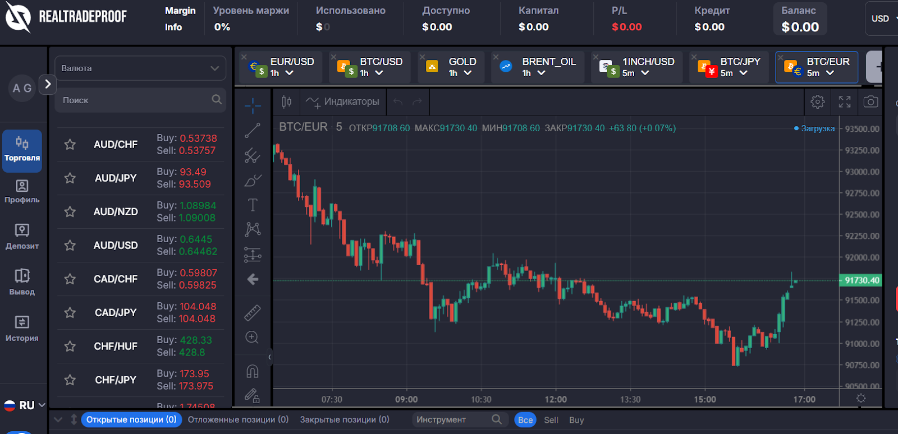Open chart settings gear in top toolbar
This screenshot has height=434, width=898.
pos(818,101)
